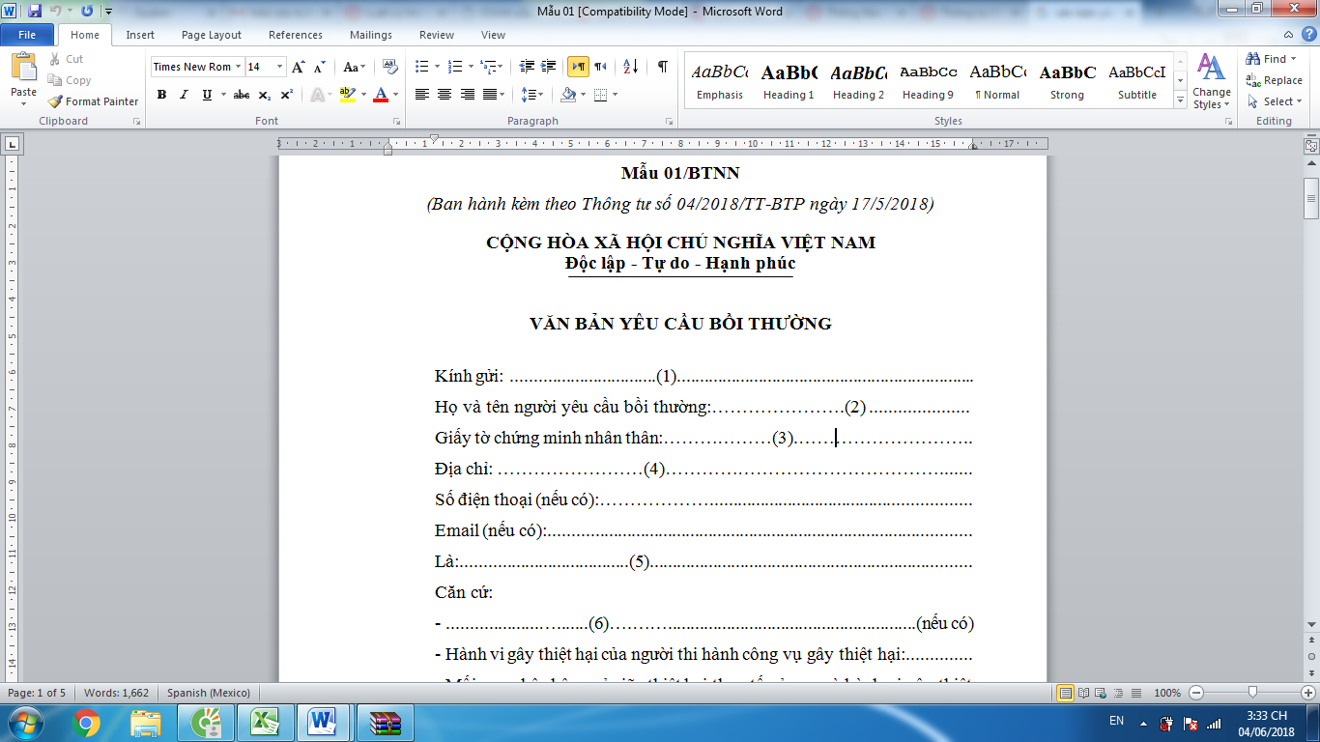Open Font dialog launcher

(x=397, y=122)
